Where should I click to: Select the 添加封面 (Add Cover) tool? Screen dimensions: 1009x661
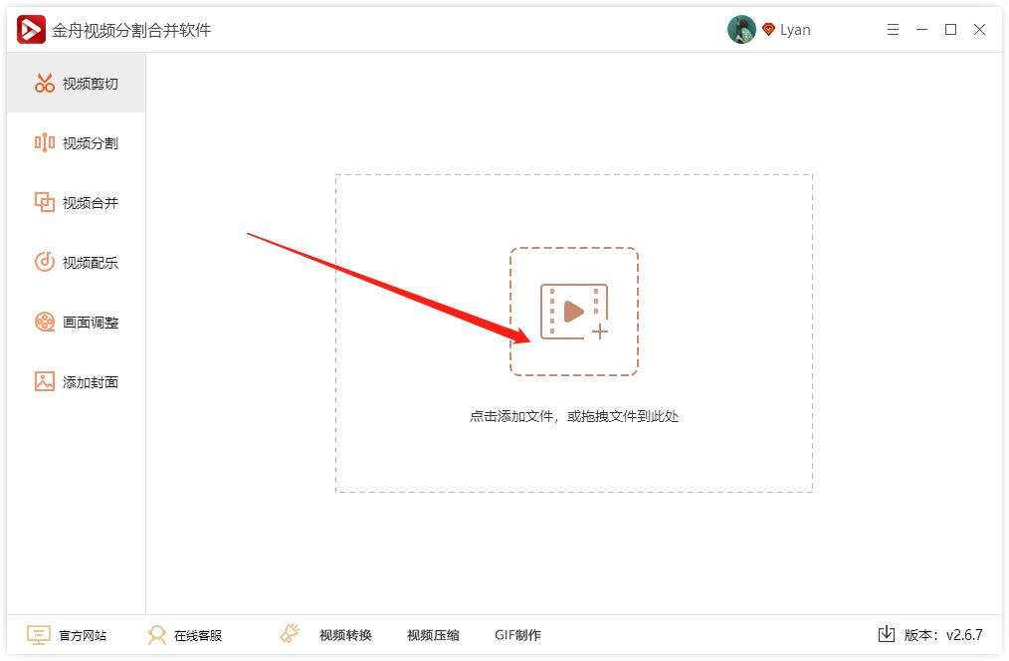pyautogui.click(x=73, y=381)
